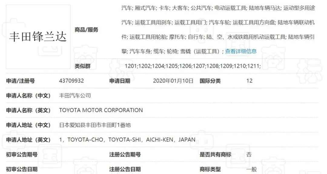Image resolution: width=327 pixels, height=174 pixels.
Task: Click the 初审公告期号 label
Action: pos(22,154)
